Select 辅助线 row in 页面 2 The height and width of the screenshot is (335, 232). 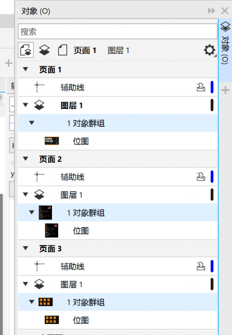pos(117,176)
